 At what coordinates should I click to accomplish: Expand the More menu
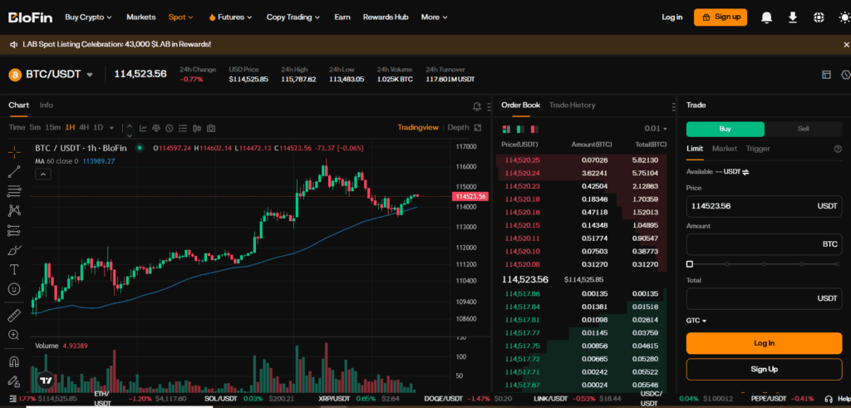click(434, 17)
